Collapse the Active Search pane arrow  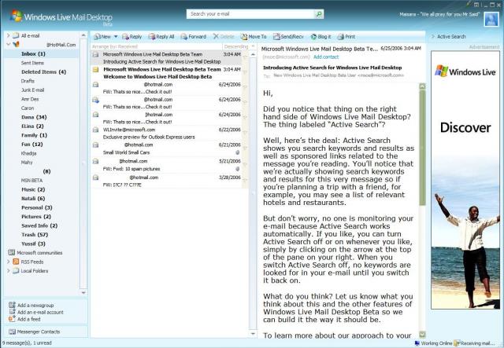pyautogui.click(x=433, y=37)
